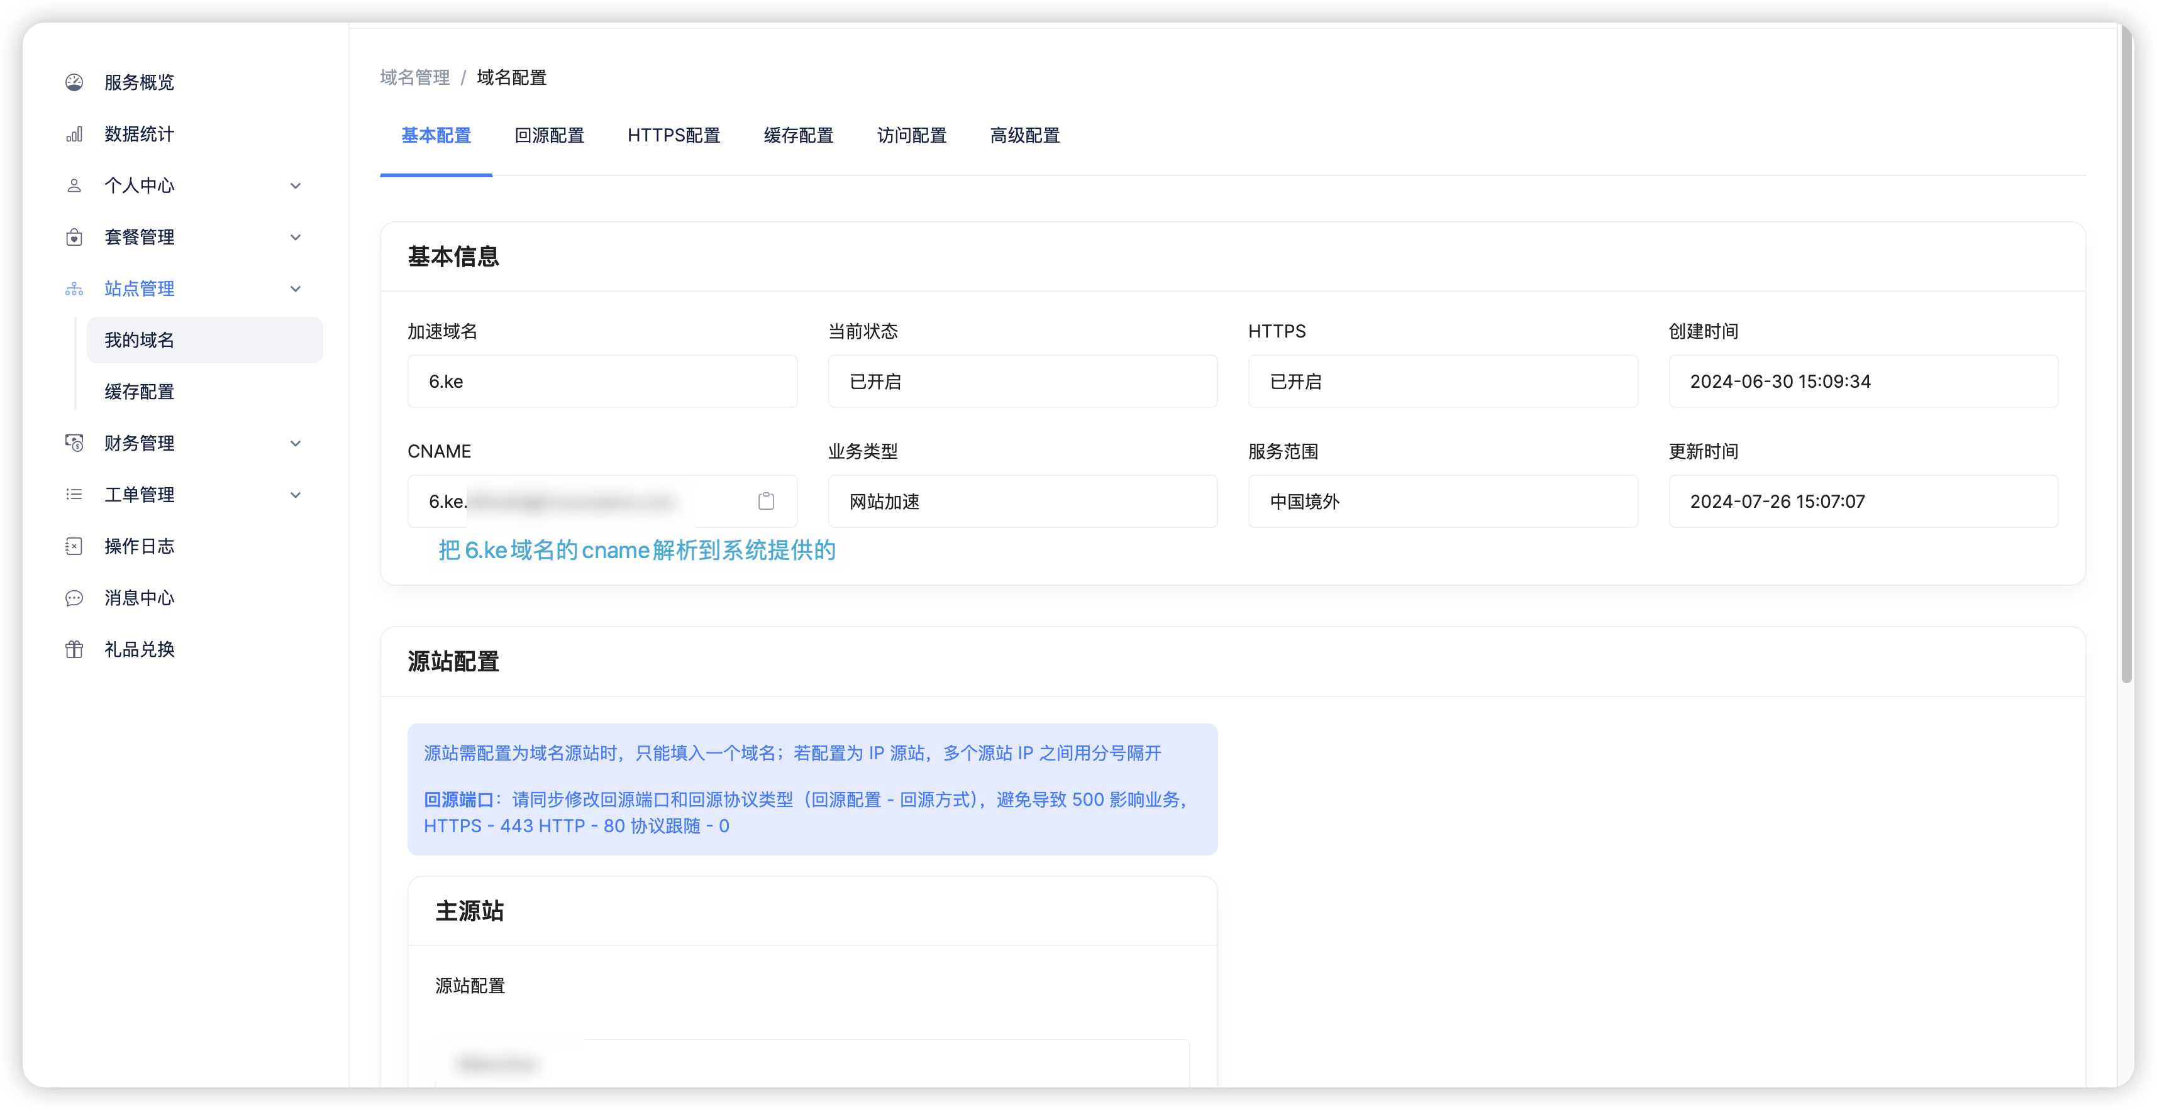Click the 操作日志 log icon
The image size is (2157, 1110).
tap(74, 547)
